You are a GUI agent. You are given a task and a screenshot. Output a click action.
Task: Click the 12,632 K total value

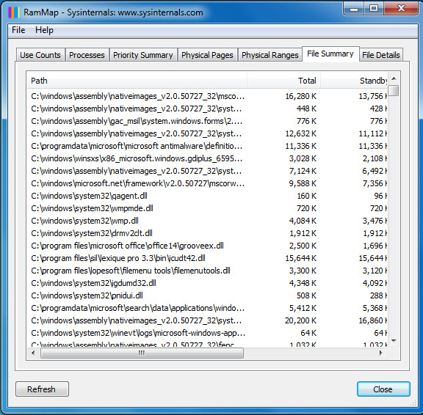tap(301, 133)
